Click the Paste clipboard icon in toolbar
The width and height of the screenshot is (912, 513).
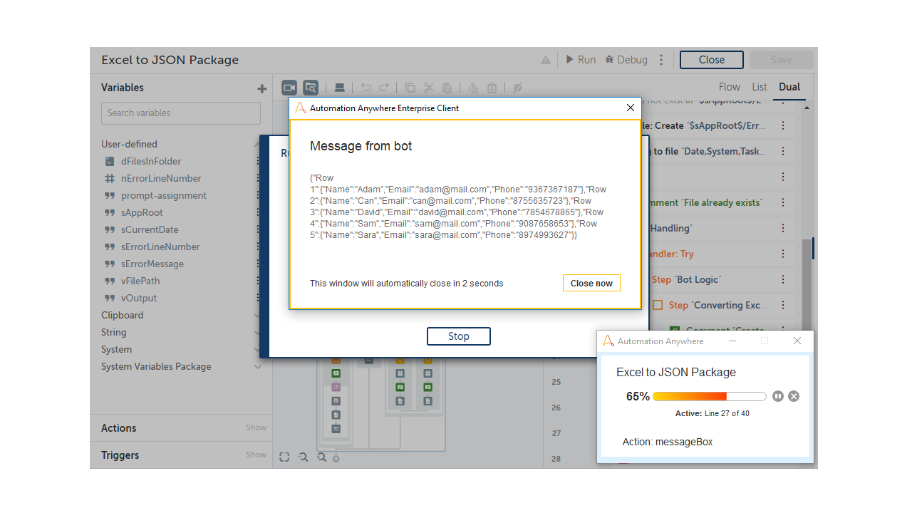click(x=447, y=88)
